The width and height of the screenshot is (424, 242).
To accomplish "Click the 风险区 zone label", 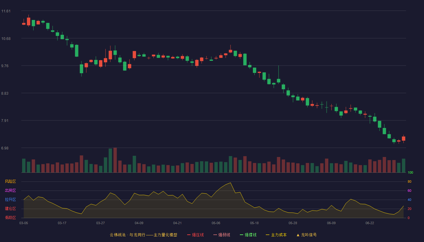I will [10, 181].
